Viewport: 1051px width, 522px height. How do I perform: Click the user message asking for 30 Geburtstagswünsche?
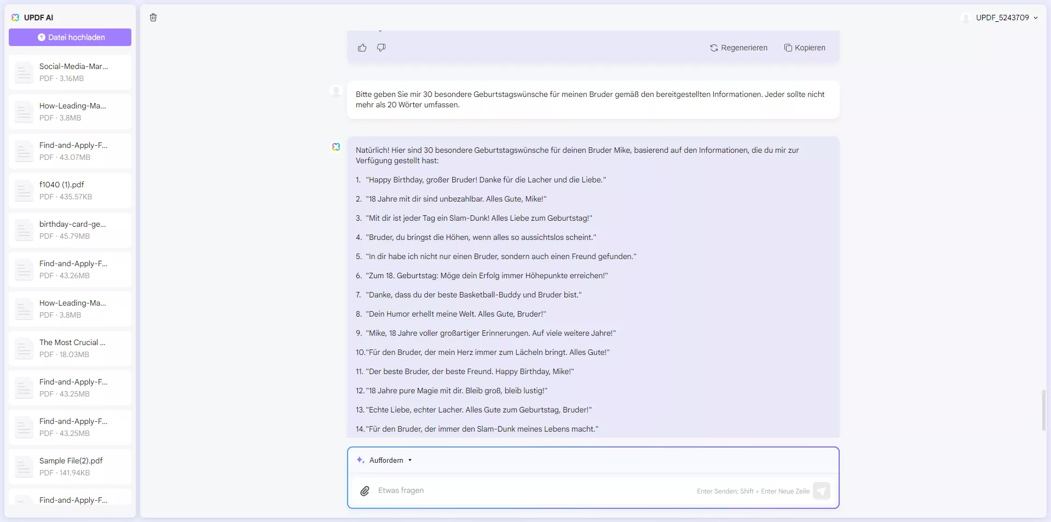593,100
